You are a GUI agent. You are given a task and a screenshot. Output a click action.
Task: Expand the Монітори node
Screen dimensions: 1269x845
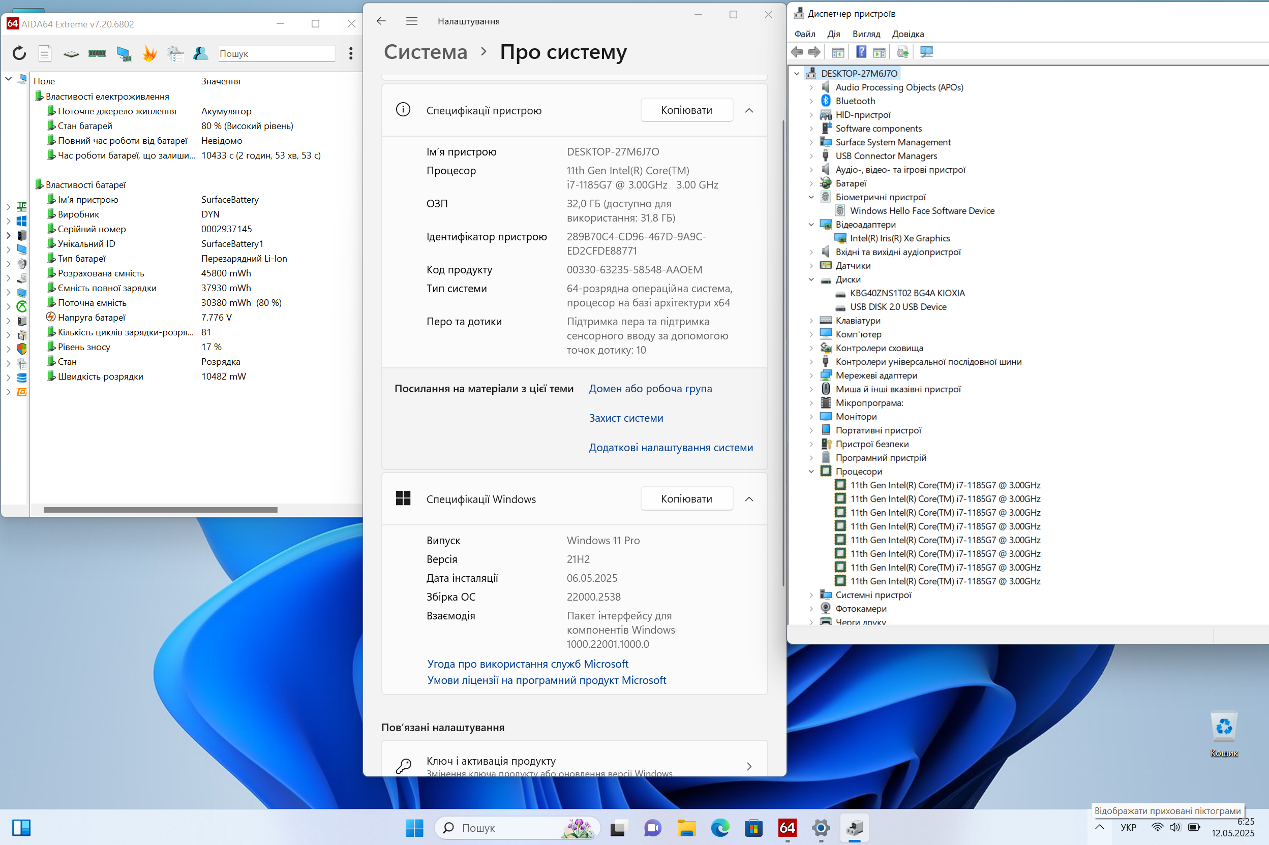811,416
